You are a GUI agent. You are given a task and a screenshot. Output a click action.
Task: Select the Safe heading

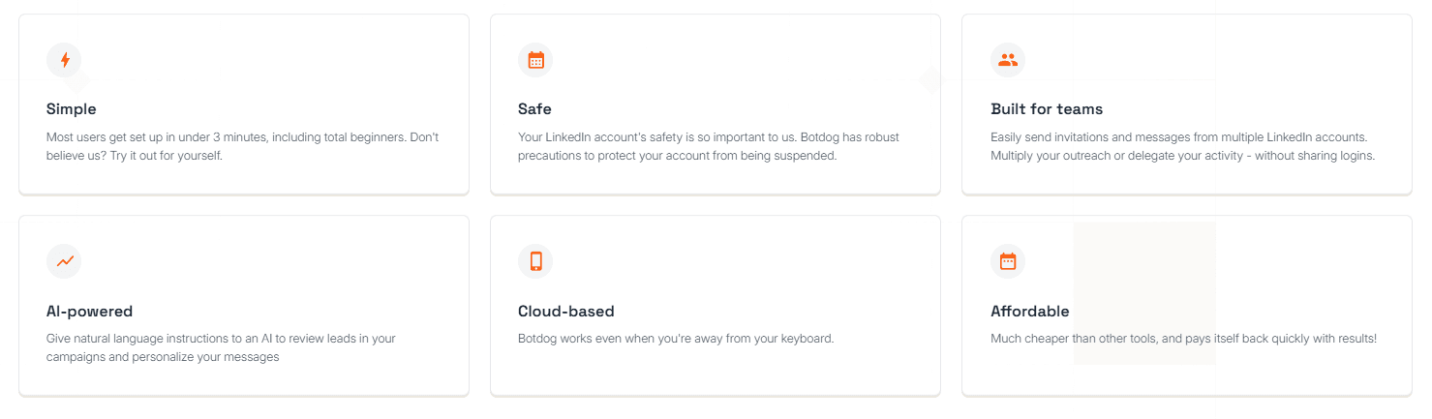[x=534, y=109]
